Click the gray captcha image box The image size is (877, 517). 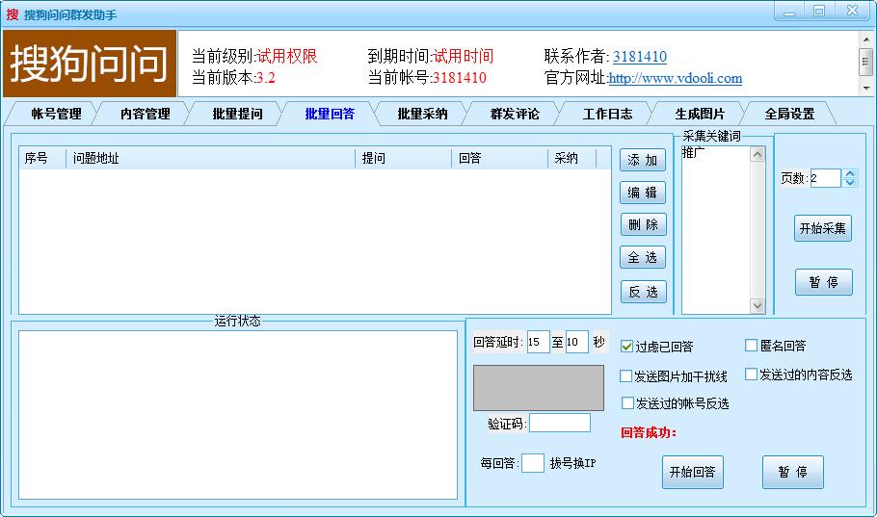538,388
